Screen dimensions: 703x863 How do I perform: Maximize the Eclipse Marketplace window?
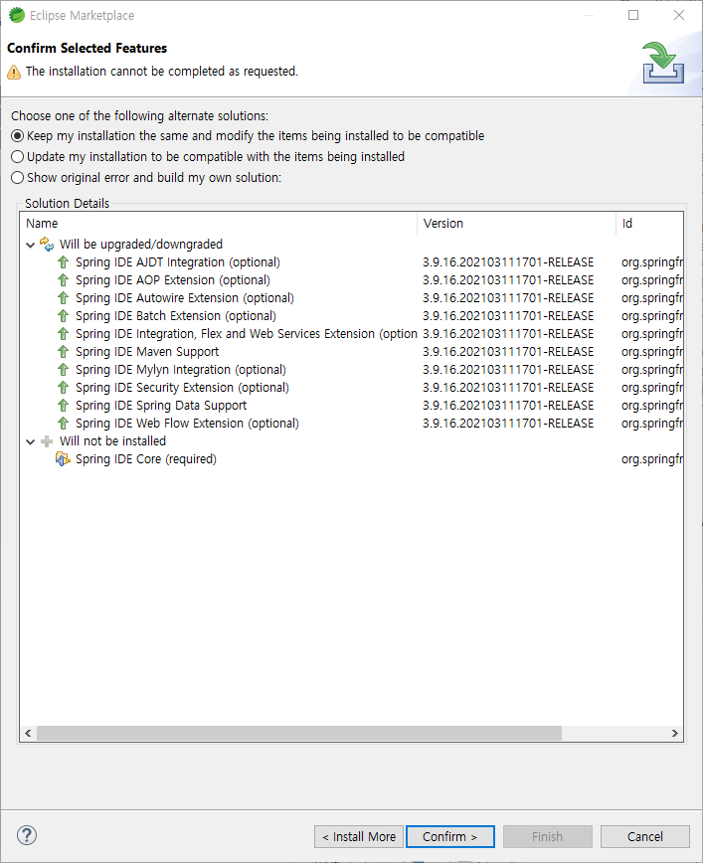pos(633,15)
